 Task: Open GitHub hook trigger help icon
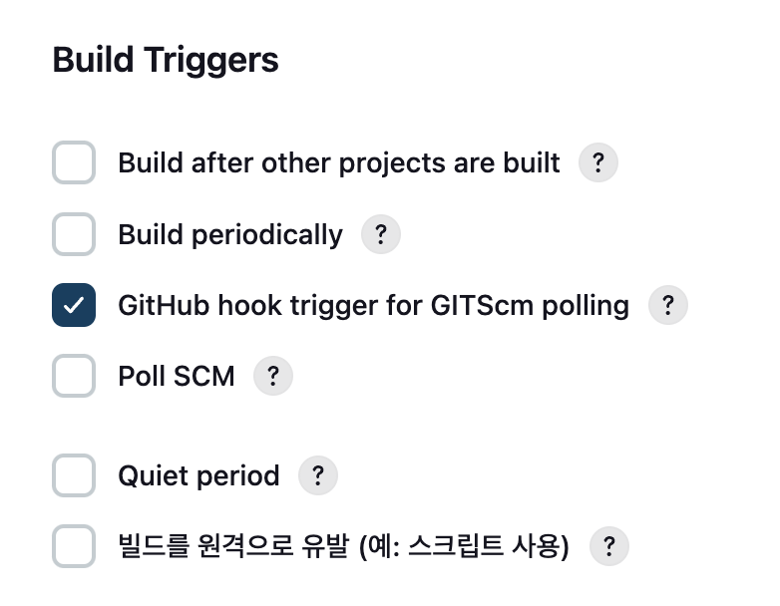(x=667, y=305)
